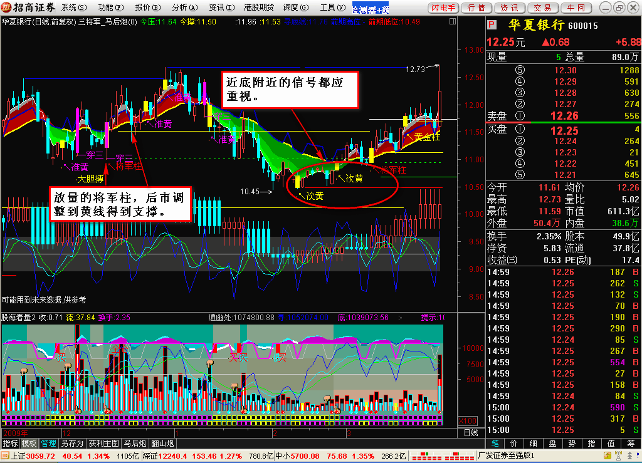642x463 pixels.
Task: Open the 功能(F) menu
Action: [x=110, y=8]
